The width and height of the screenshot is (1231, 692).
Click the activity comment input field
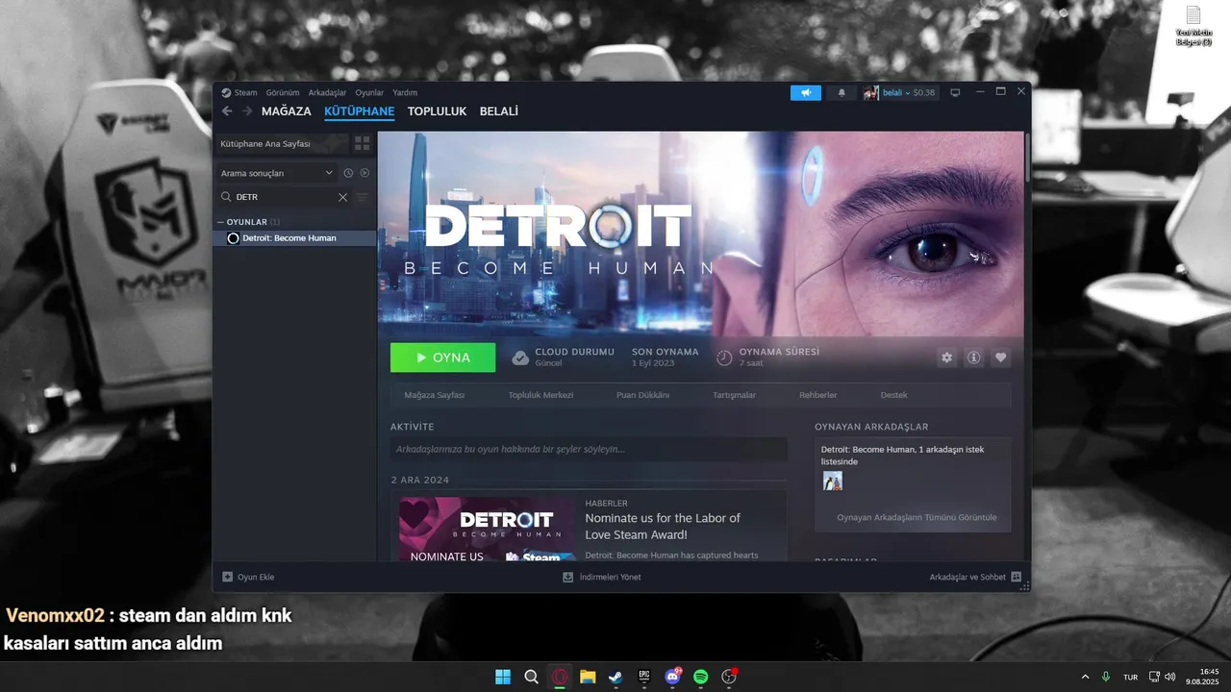click(x=589, y=449)
